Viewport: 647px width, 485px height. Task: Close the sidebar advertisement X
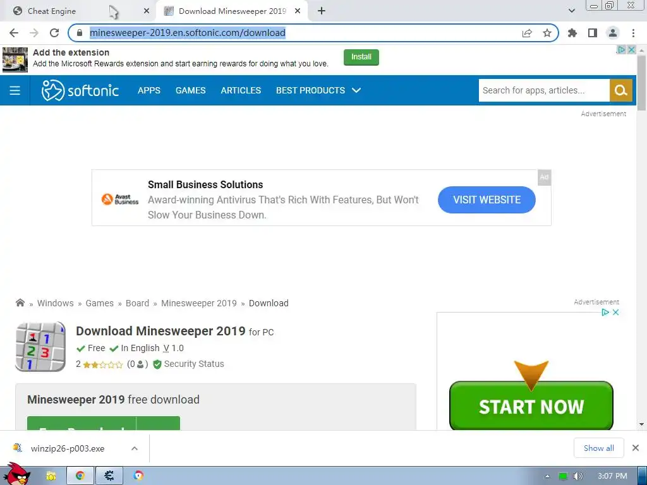(x=615, y=312)
